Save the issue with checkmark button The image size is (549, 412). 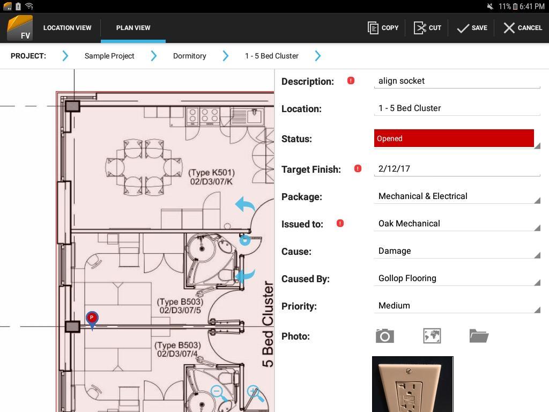point(472,28)
